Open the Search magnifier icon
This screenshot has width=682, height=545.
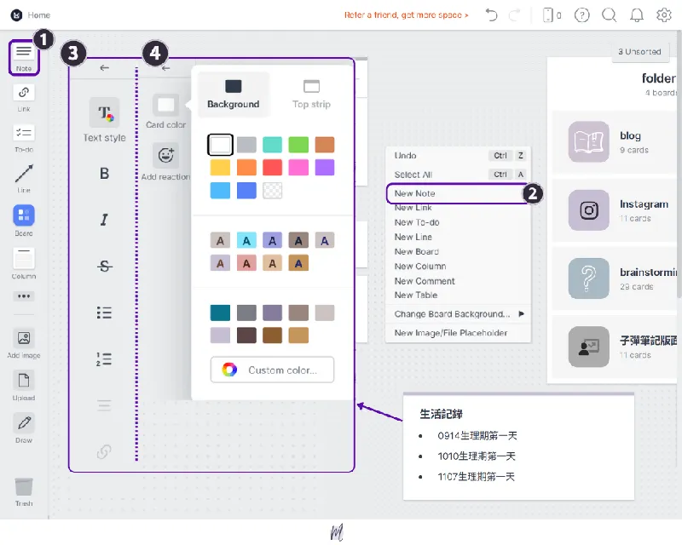(609, 15)
